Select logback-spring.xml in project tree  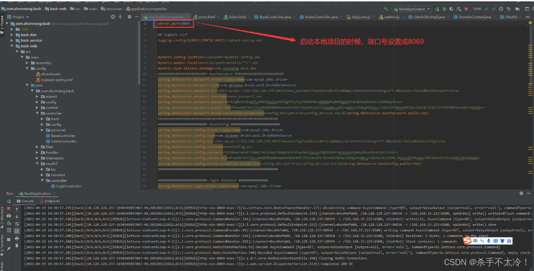point(54,80)
